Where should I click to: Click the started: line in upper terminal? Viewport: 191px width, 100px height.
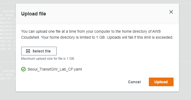9,11
